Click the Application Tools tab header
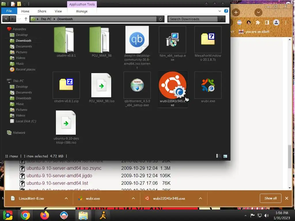 point(82,4)
